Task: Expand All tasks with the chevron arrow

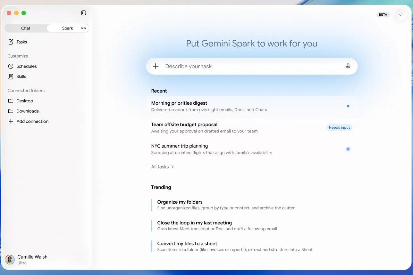Action: coord(173,167)
